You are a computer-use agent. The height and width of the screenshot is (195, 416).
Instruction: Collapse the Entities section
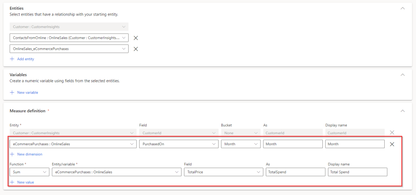[403, 8]
